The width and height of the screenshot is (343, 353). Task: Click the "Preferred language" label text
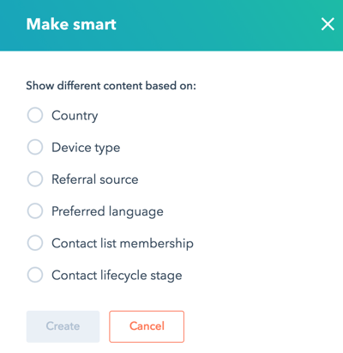pyautogui.click(x=107, y=211)
